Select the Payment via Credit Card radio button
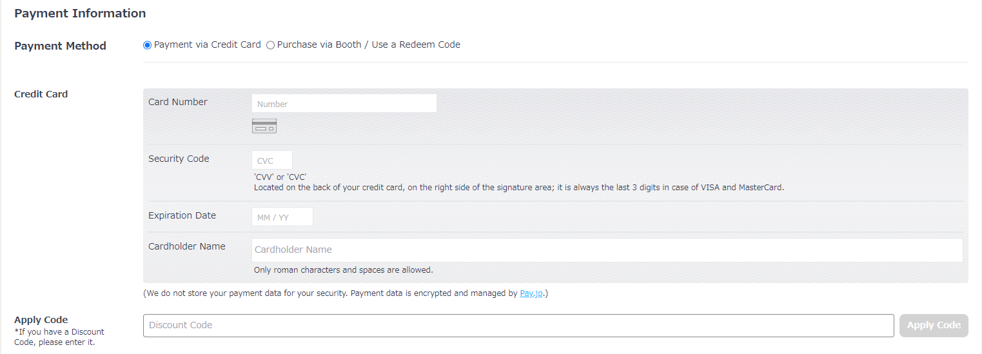The image size is (982, 354). tap(147, 45)
